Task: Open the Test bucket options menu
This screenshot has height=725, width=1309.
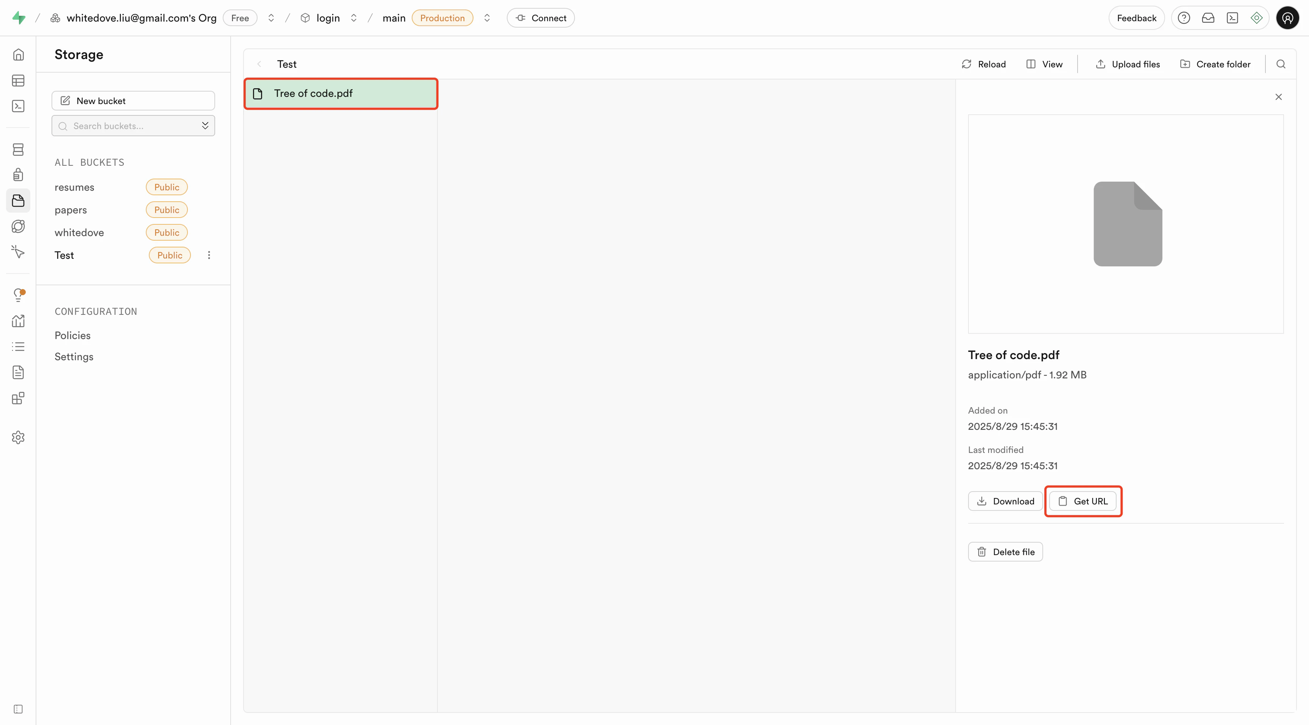Action: point(209,255)
